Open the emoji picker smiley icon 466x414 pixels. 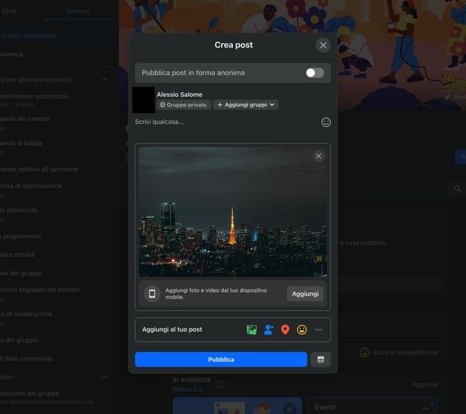(x=326, y=122)
